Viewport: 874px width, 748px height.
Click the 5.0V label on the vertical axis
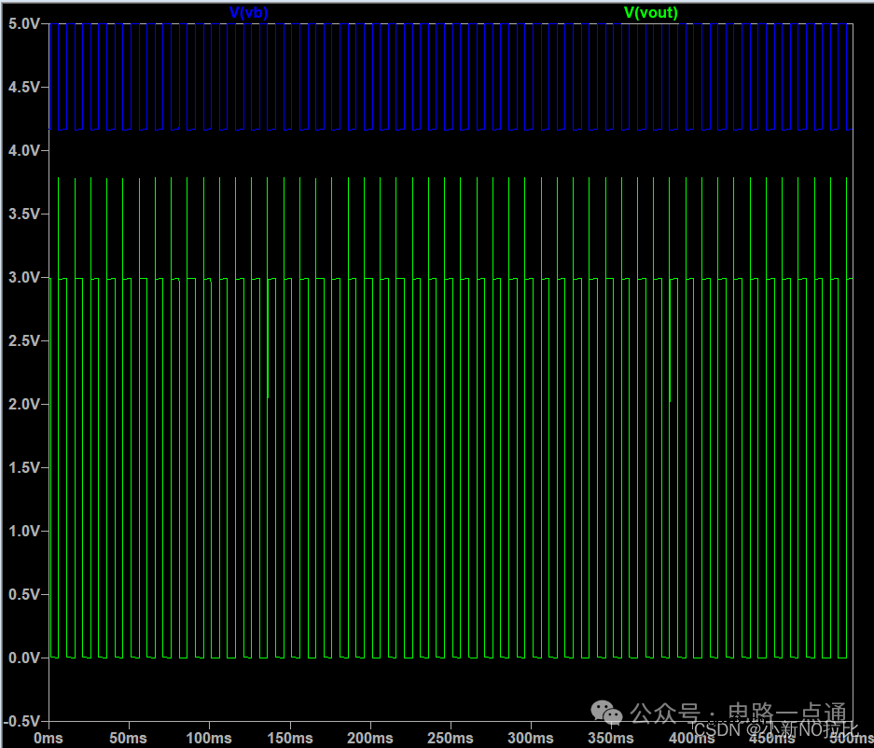pos(23,23)
